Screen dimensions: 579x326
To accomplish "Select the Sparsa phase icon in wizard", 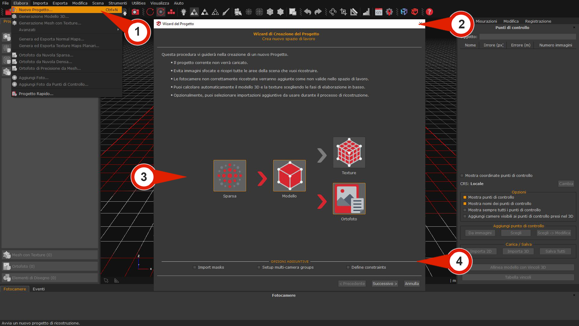I will [230, 176].
